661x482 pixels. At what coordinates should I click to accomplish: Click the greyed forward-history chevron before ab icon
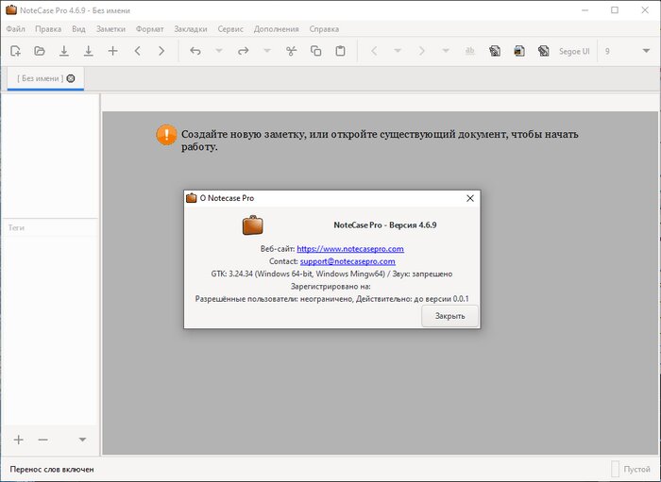click(421, 51)
